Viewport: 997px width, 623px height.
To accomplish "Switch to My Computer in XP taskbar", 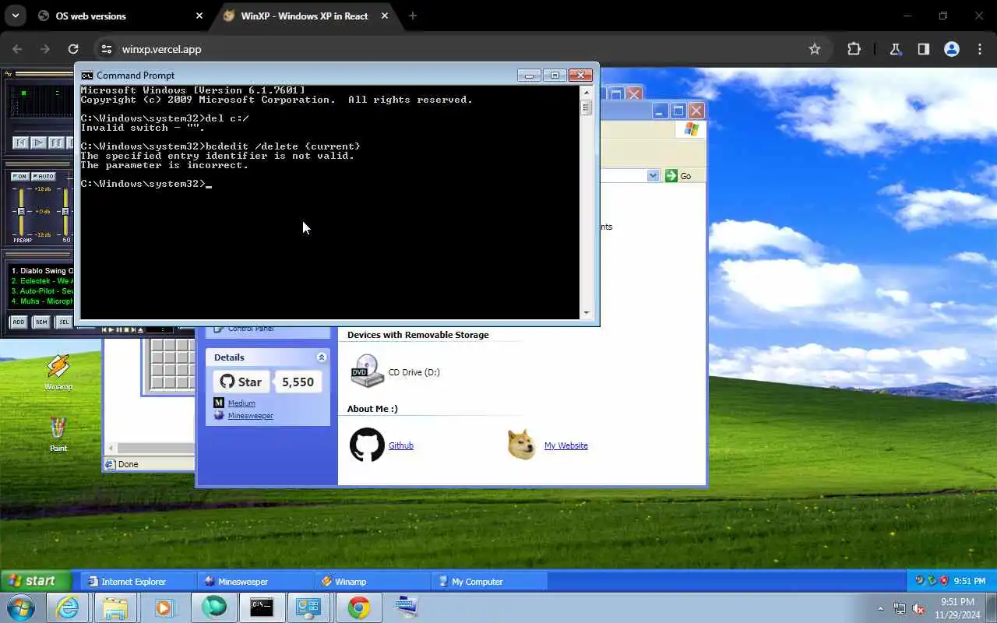I will [490, 582].
